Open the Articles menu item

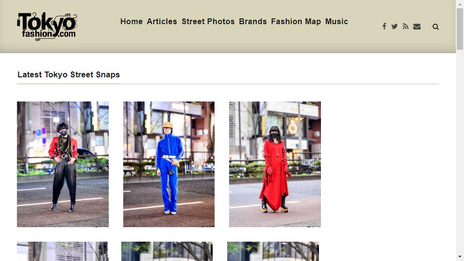[162, 21]
